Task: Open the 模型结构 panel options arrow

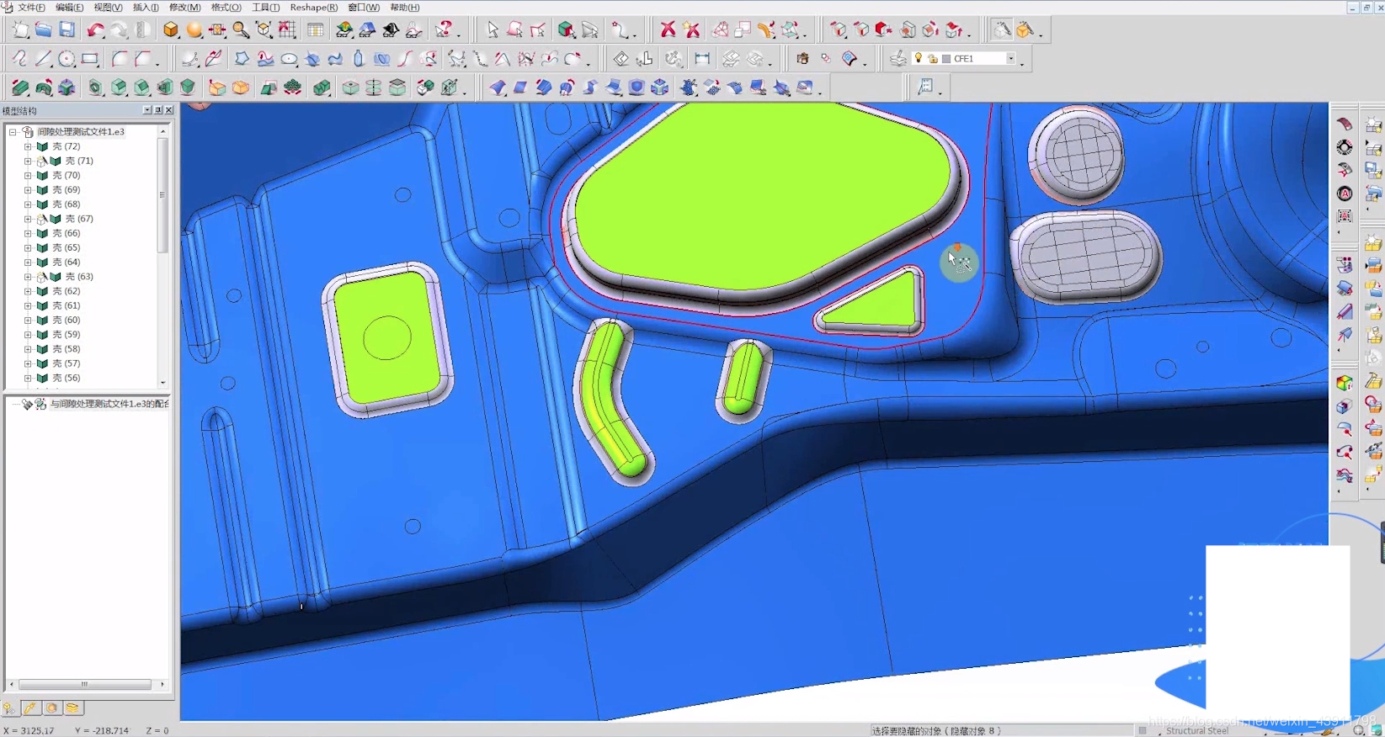Action: pos(147,110)
